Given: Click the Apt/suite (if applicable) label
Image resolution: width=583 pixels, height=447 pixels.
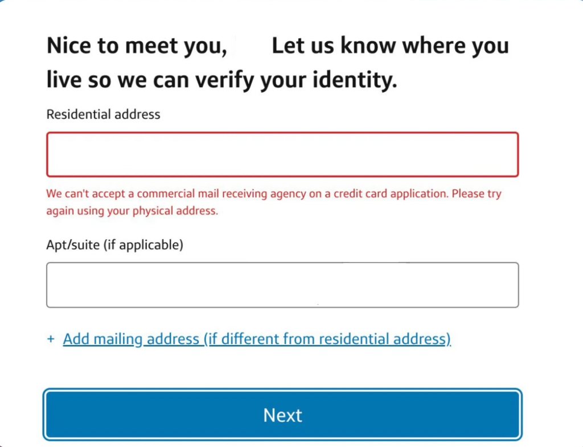Looking at the screenshot, I should tap(114, 245).
